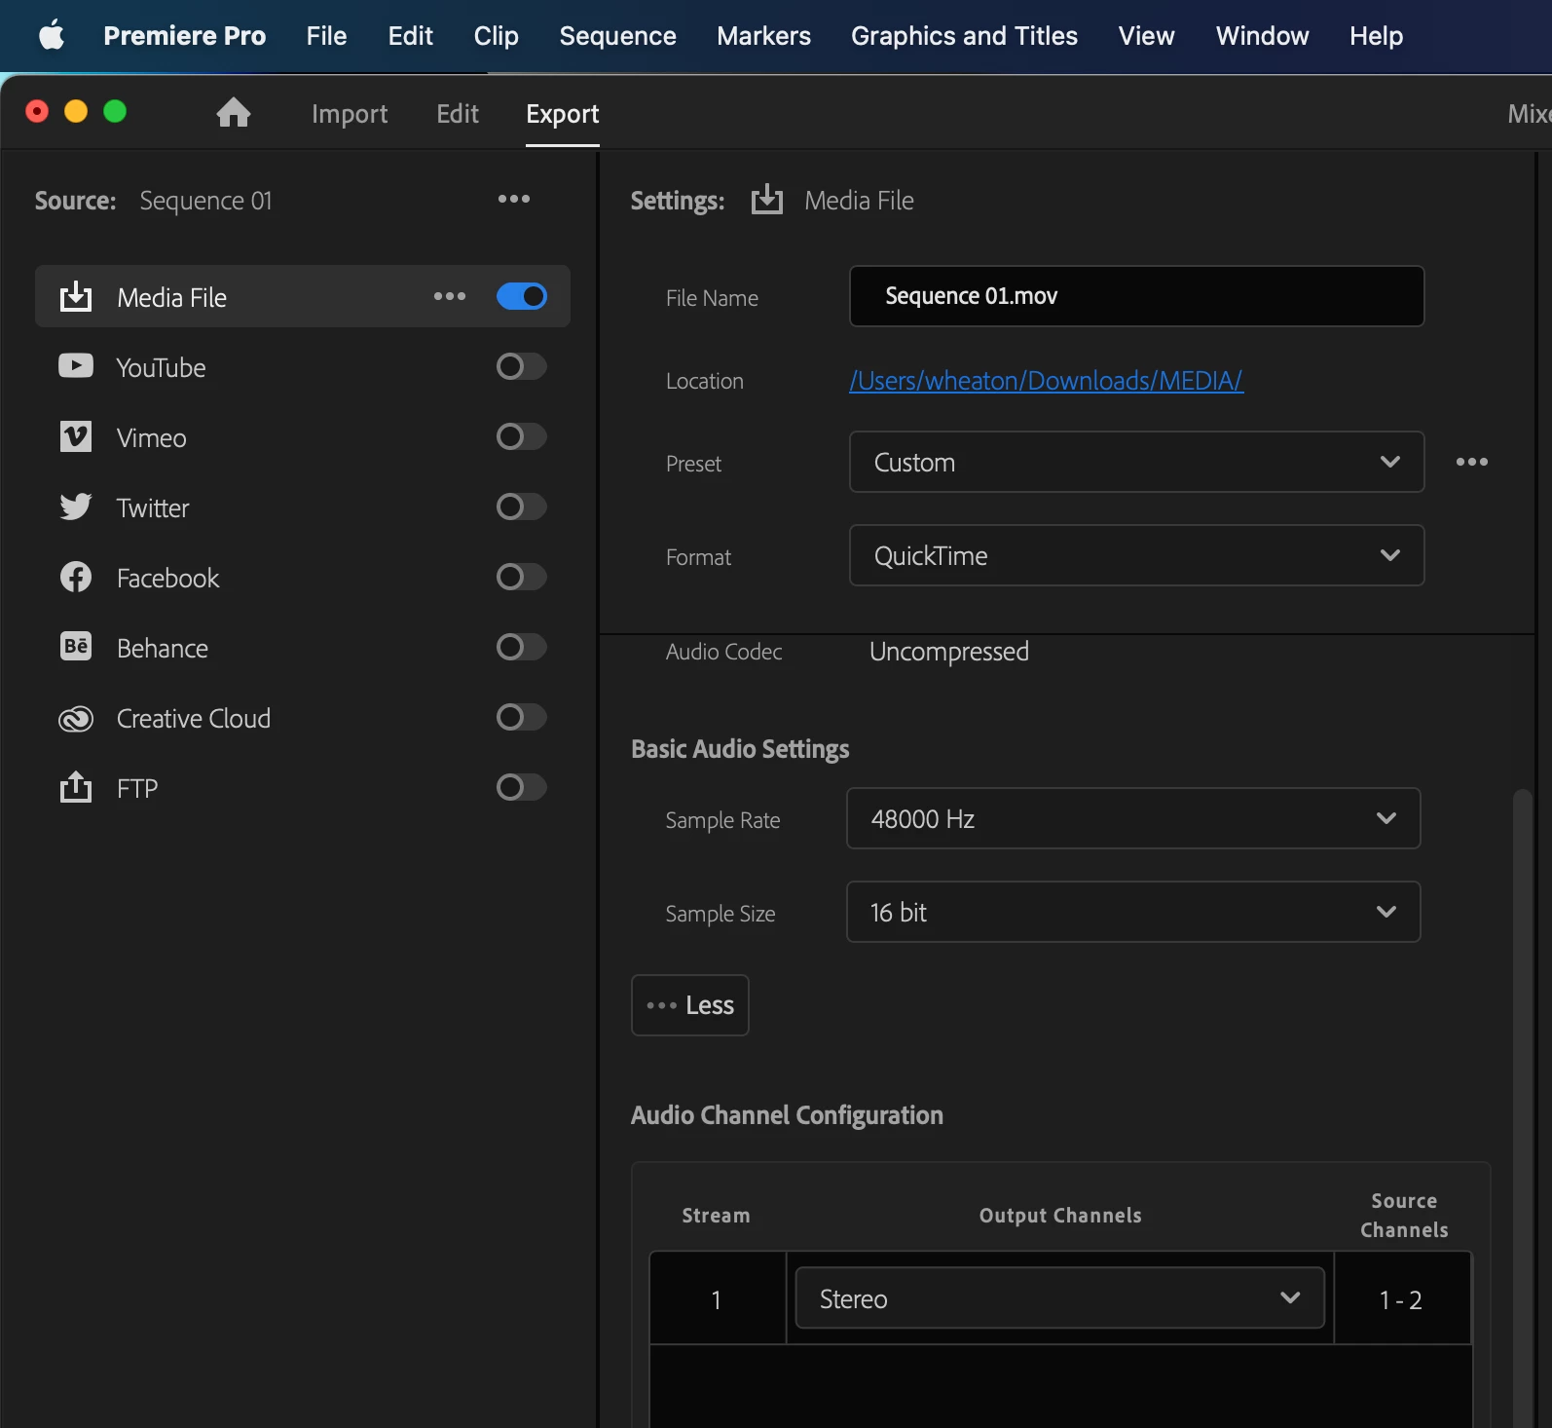Click the Media File icon in destinations list

click(76, 296)
